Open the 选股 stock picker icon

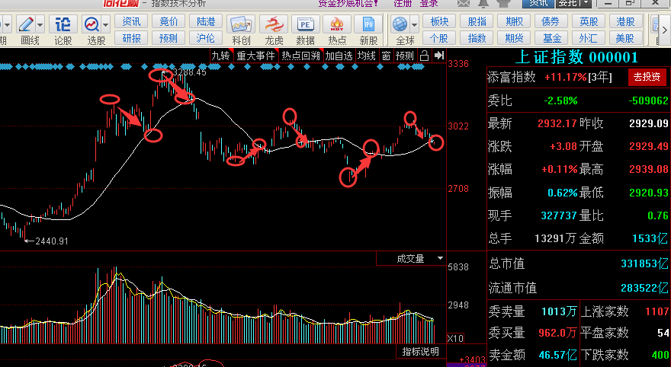[91, 25]
